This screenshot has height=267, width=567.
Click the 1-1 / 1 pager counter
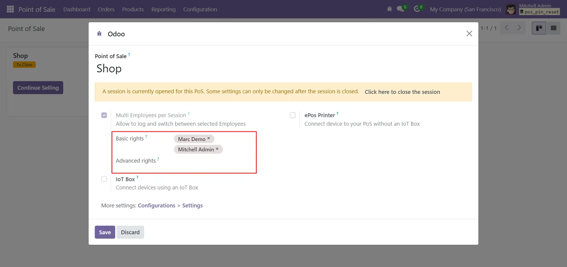489,28
